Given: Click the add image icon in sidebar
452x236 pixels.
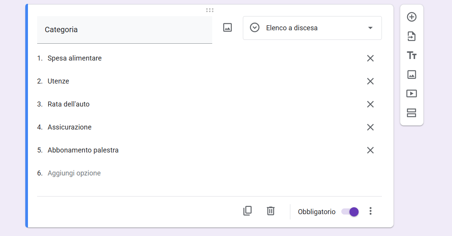Looking at the screenshot, I should tap(411, 74).
